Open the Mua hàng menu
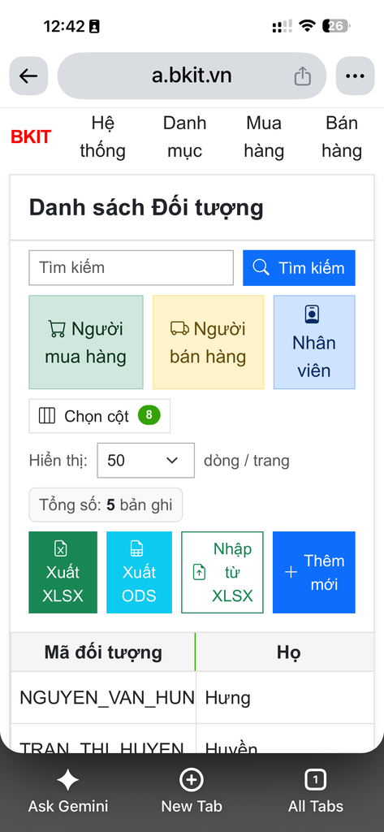The width and height of the screenshot is (384, 832). (264, 136)
